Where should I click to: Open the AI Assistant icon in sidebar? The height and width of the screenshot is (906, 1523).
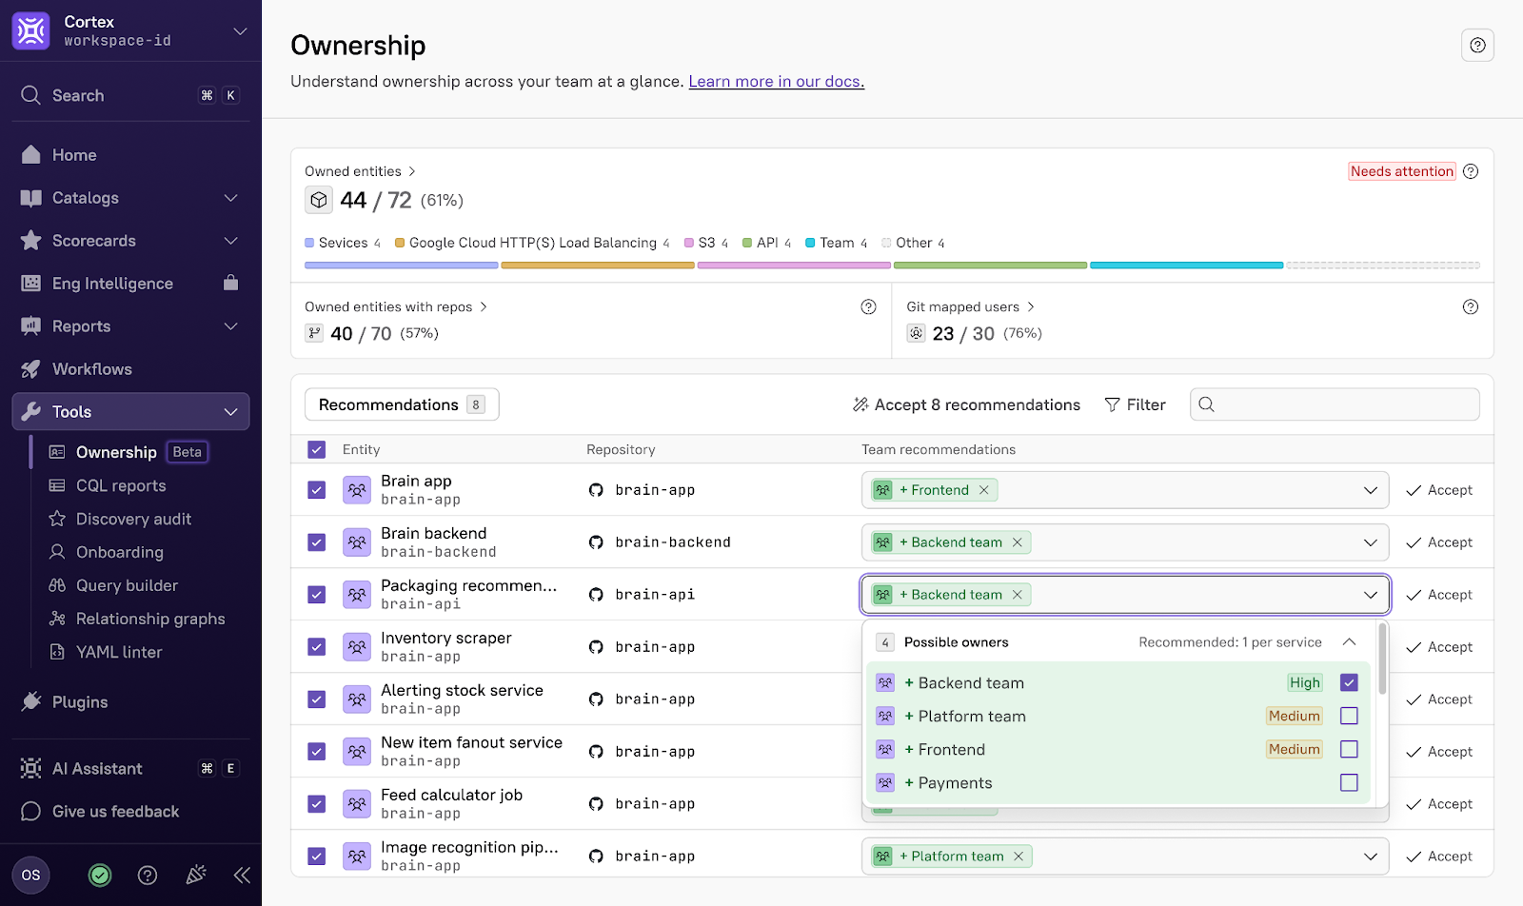pos(31,769)
